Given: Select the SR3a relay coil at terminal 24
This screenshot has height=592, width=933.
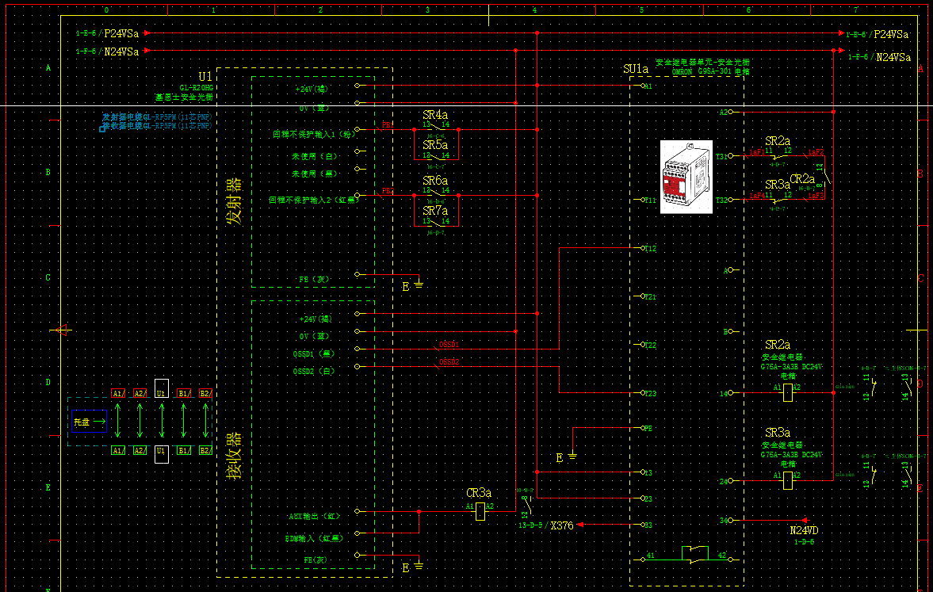Looking at the screenshot, I should 787,480.
